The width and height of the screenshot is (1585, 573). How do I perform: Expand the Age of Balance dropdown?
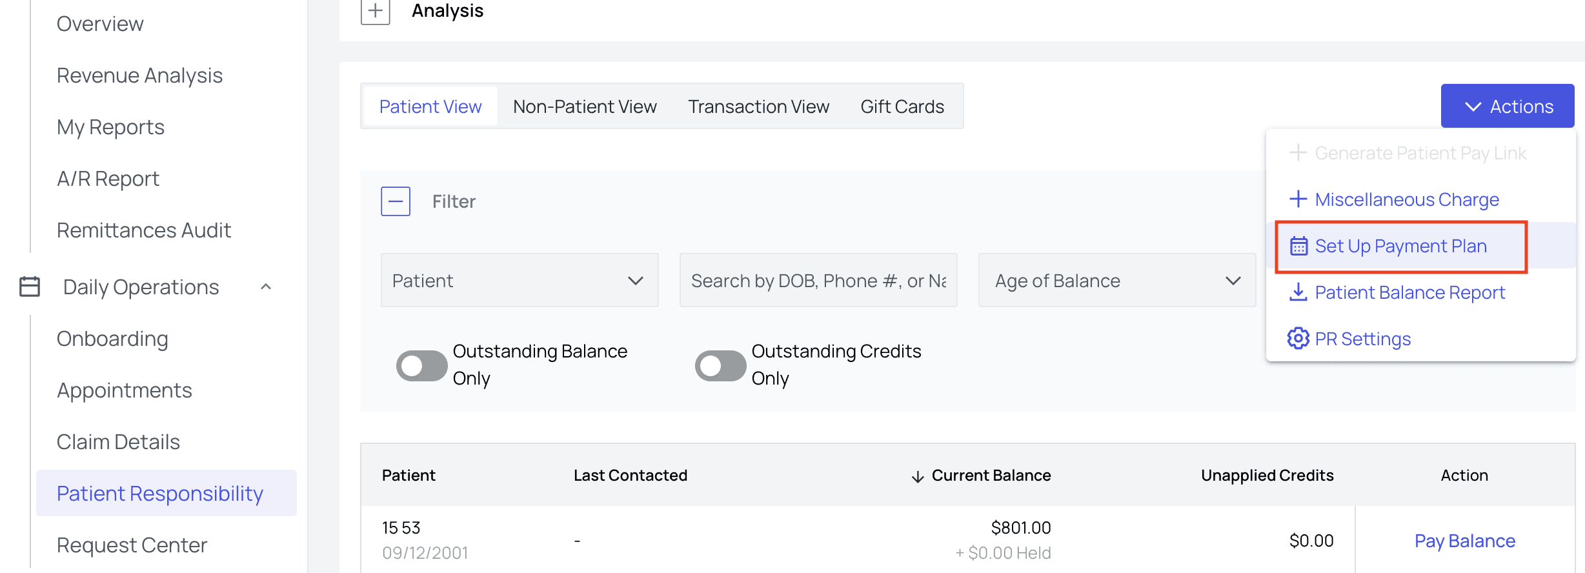1116,281
